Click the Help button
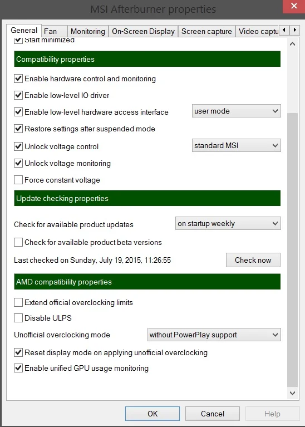The width and height of the screenshot is (305, 427). coord(272,414)
